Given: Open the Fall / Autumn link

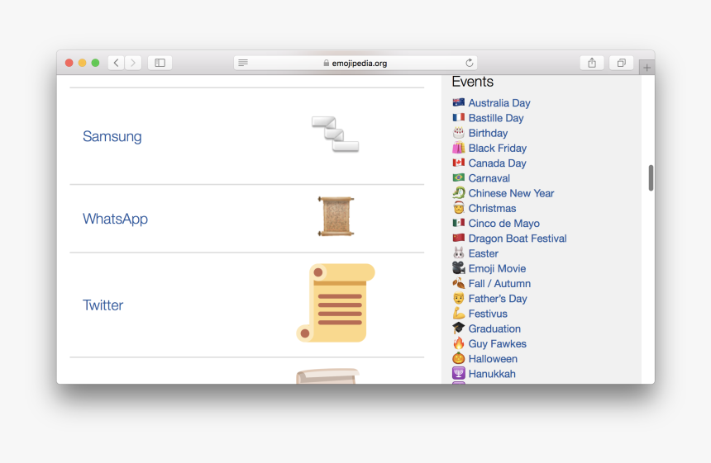Looking at the screenshot, I should click(x=499, y=283).
